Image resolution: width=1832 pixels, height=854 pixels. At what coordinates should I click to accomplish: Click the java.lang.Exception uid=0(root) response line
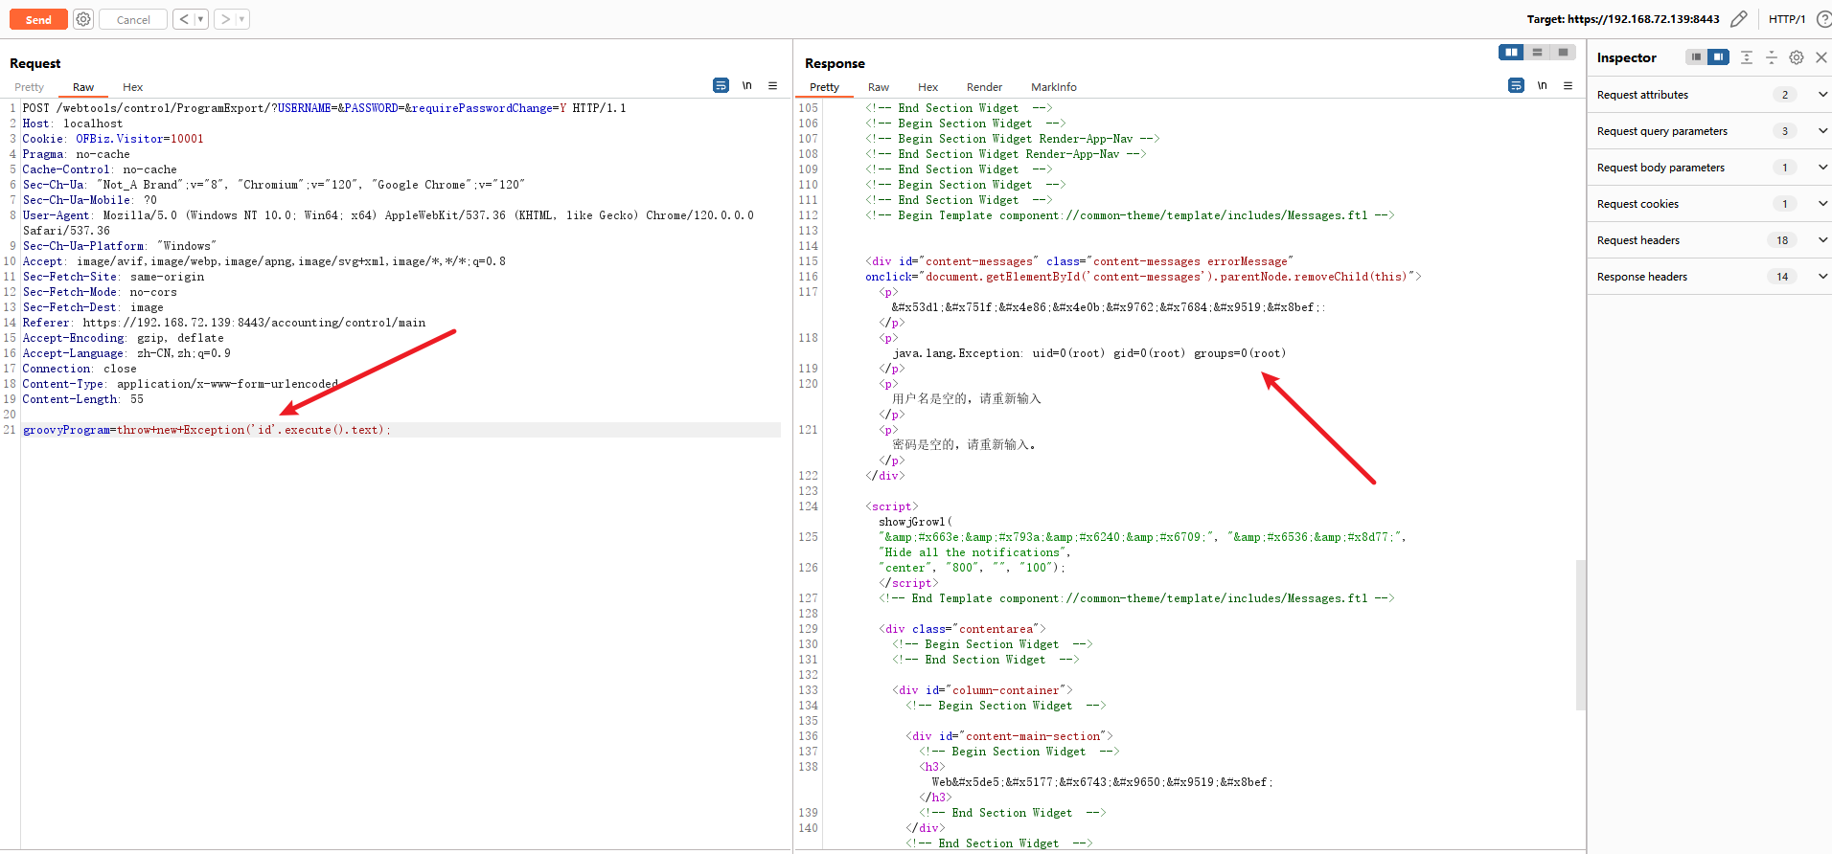click(1089, 353)
